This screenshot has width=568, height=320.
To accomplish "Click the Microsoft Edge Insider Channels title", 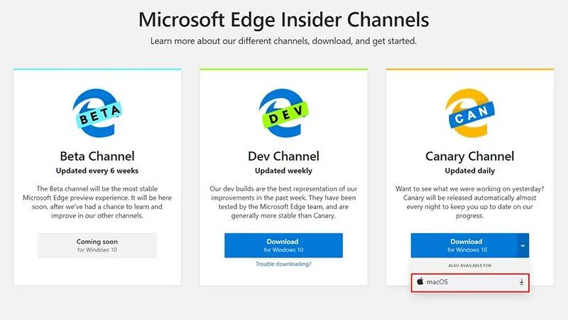I will point(283,18).
